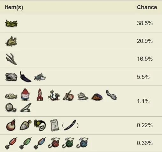The height and width of the screenshot is (152, 162).
Task: Select the dead spiny fish icon
Action: 40,77
